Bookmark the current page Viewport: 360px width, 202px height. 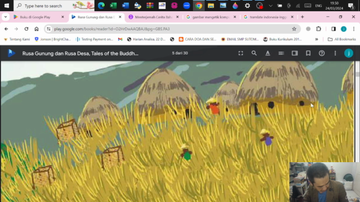[308, 53]
